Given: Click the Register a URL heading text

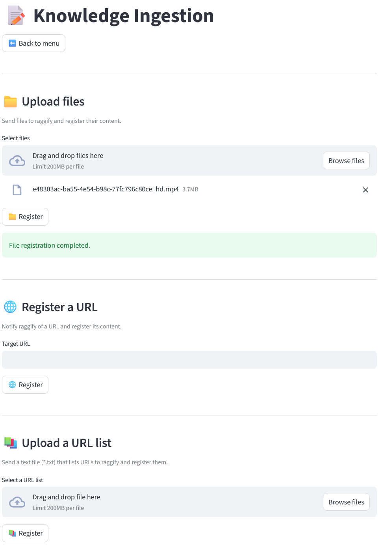Looking at the screenshot, I should (59, 307).
